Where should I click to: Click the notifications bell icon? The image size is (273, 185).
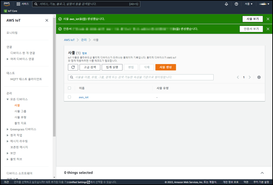[226, 4]
